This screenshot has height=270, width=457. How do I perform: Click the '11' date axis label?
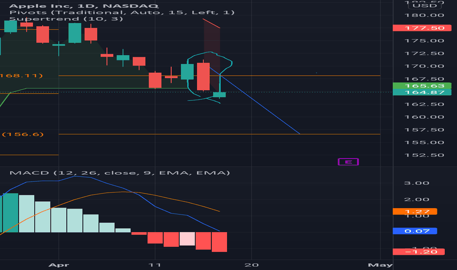point(155,265)
